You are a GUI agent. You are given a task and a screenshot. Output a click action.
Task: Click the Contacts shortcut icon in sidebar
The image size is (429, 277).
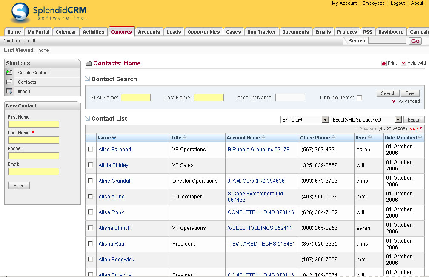click(9, 82)
